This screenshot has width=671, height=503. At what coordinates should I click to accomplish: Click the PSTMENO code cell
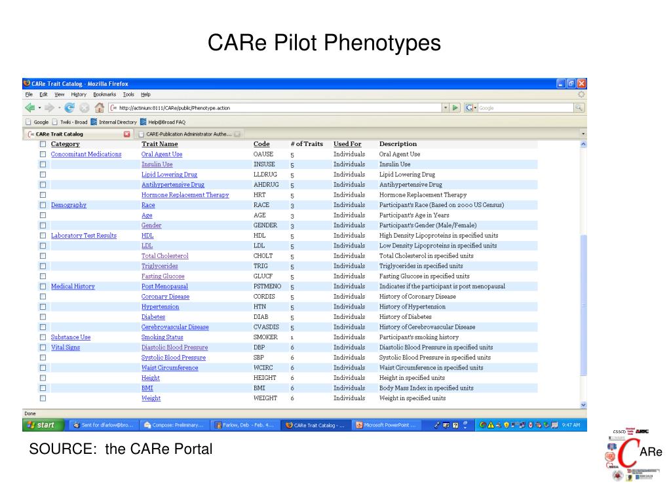click(267, 286)
